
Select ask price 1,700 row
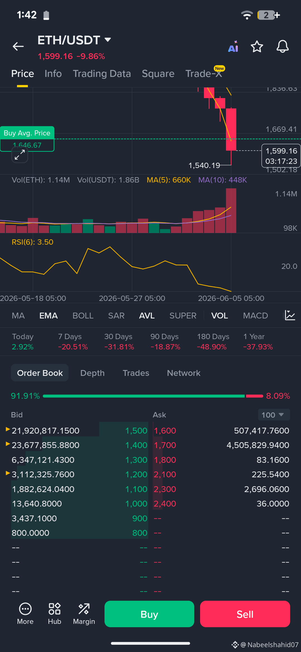(x=221, y=445)
